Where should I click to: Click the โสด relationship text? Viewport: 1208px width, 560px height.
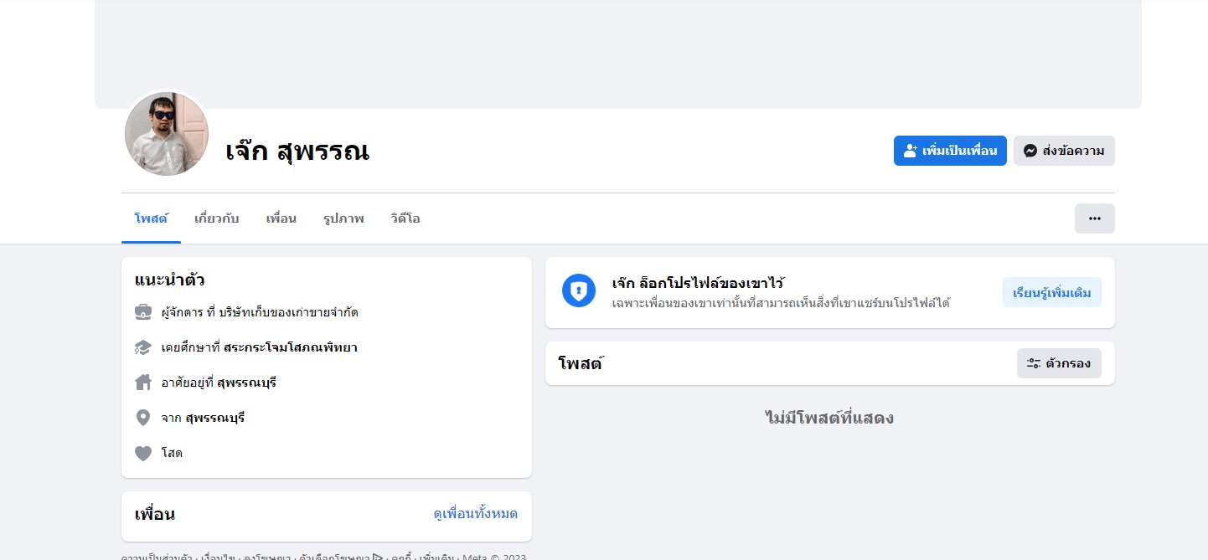tap(172, 453)
